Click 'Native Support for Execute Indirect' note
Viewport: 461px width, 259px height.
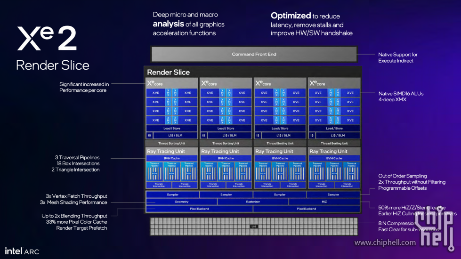pos(398,57)
